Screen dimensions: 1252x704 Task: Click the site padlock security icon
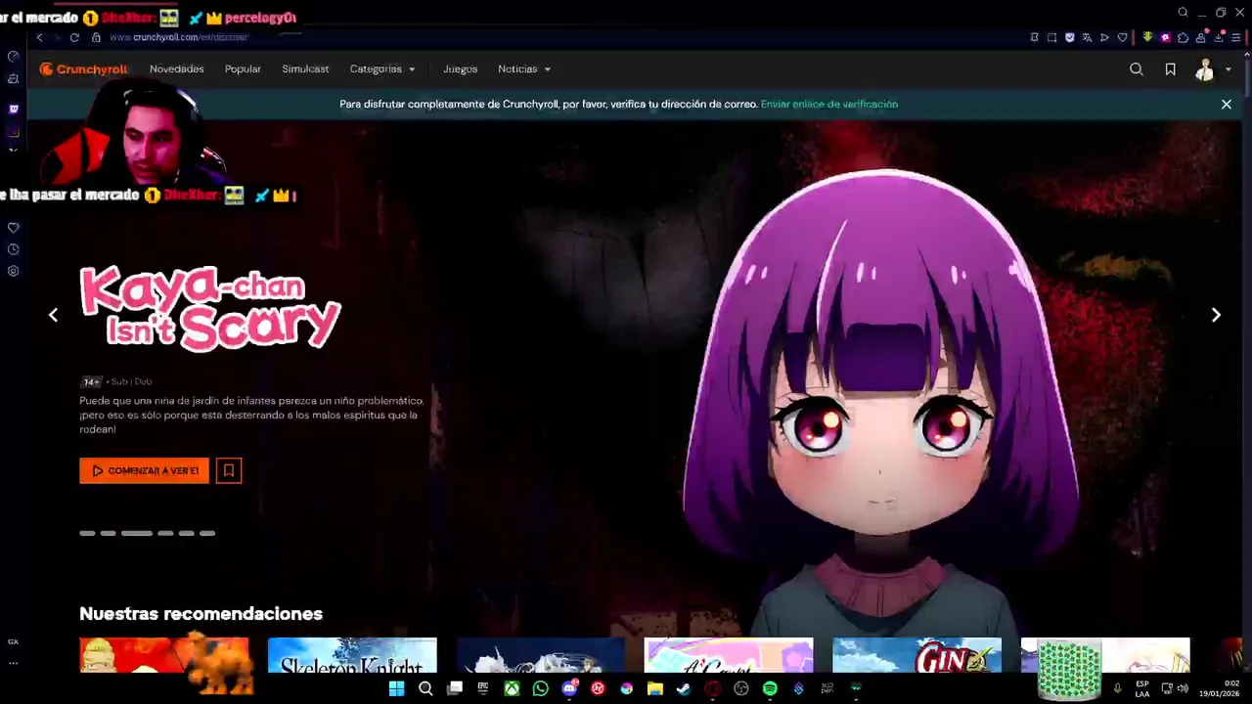click(x=96, y=37)
